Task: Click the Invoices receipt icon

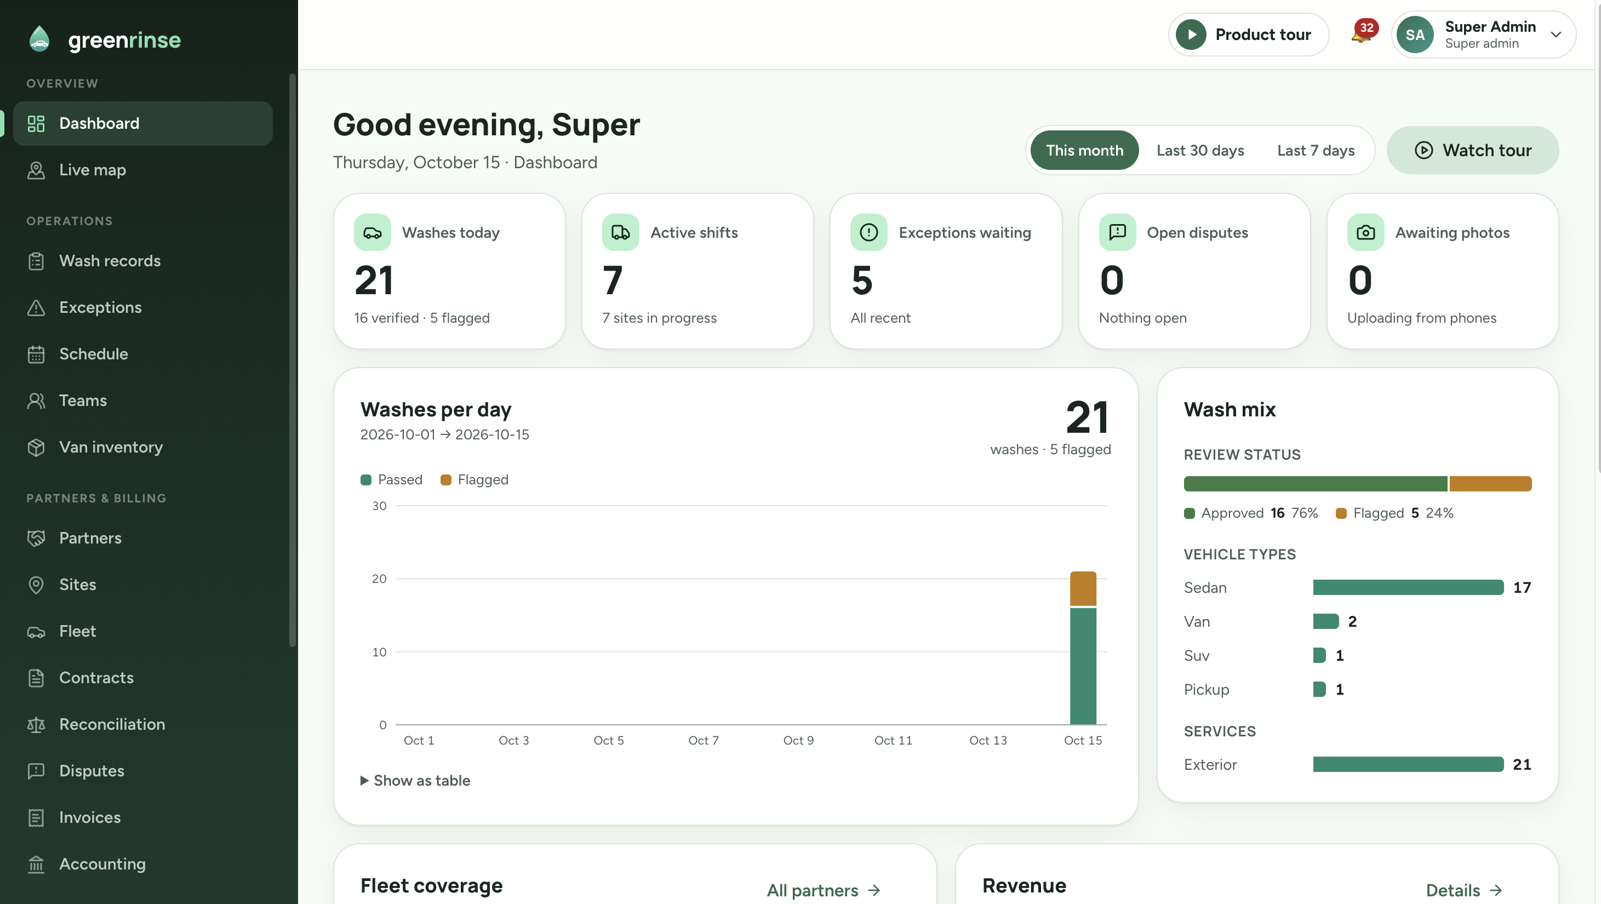Action: [36, 817]
